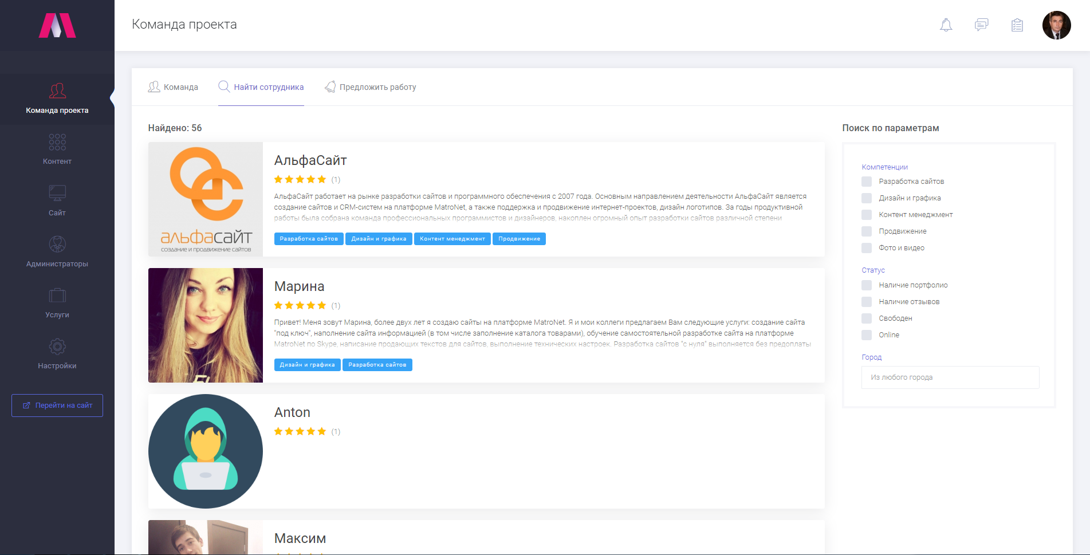Open the Сайт sidebar section

tap(57, 201)
